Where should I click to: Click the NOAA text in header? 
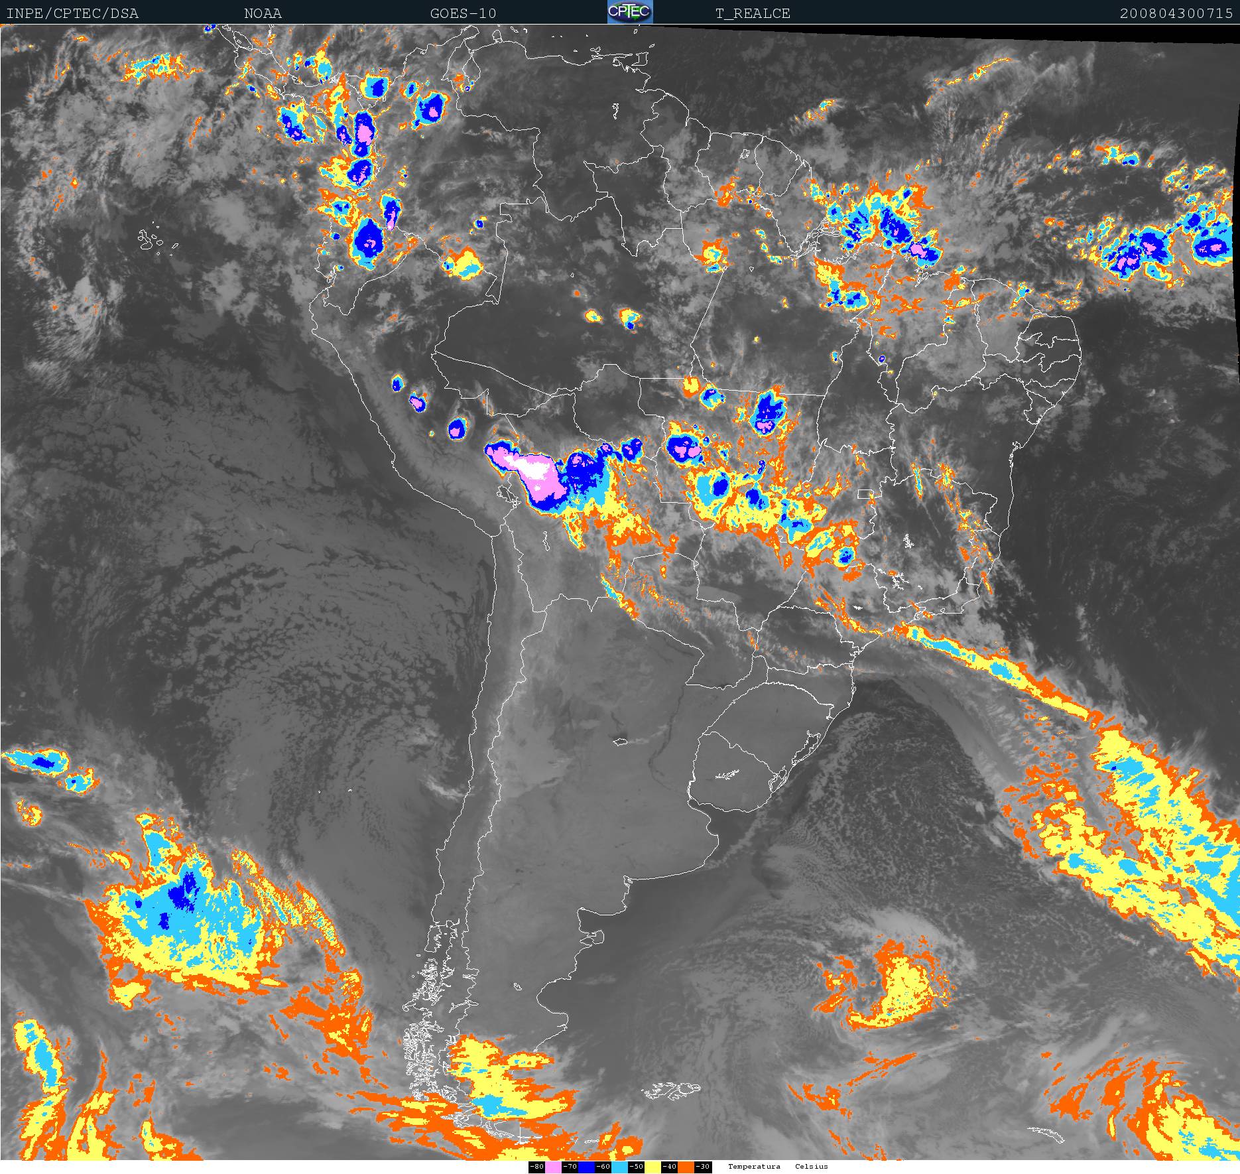pos(263,14)
